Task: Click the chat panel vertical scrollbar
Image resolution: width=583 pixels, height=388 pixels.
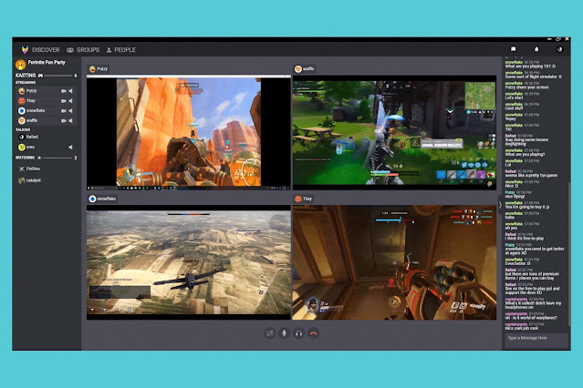Action: coord(569,254)
